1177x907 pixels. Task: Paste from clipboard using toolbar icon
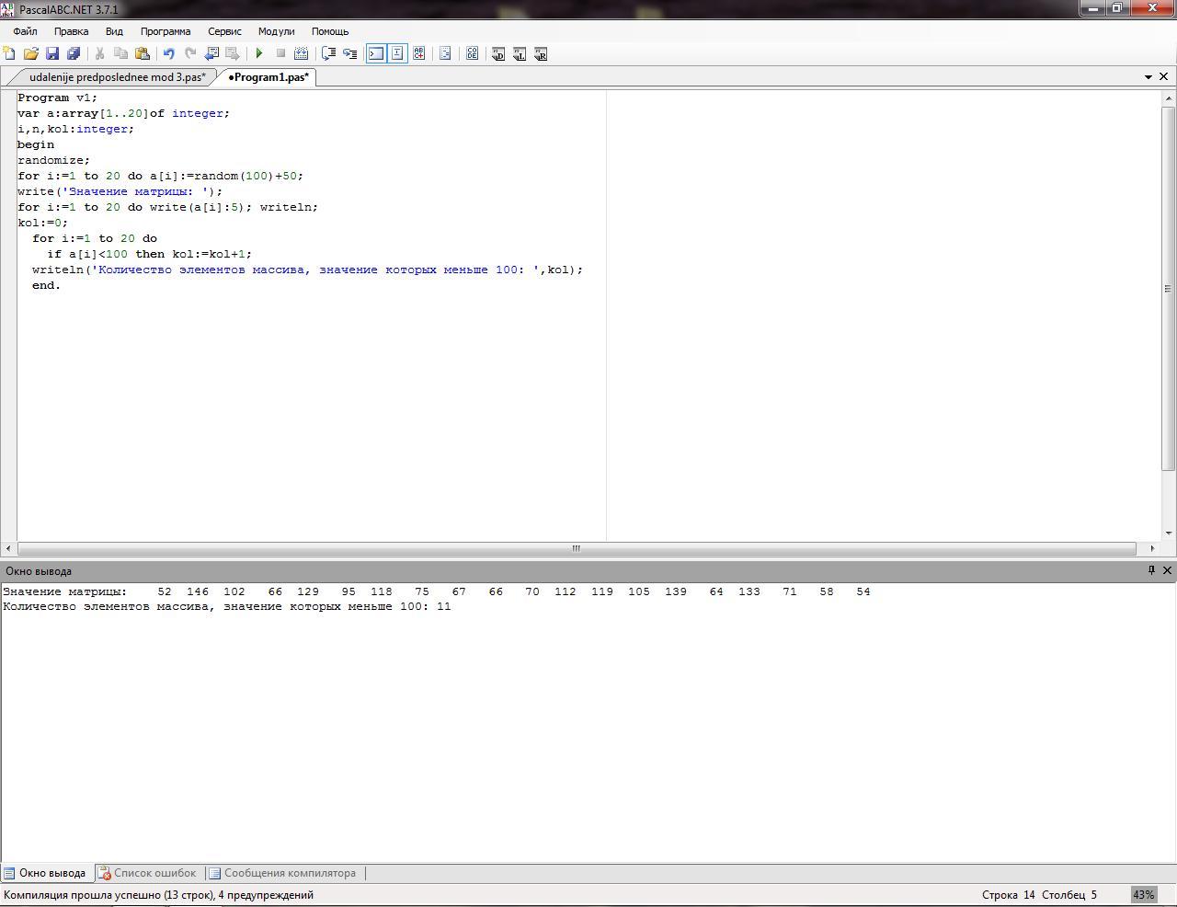point(142,54)
